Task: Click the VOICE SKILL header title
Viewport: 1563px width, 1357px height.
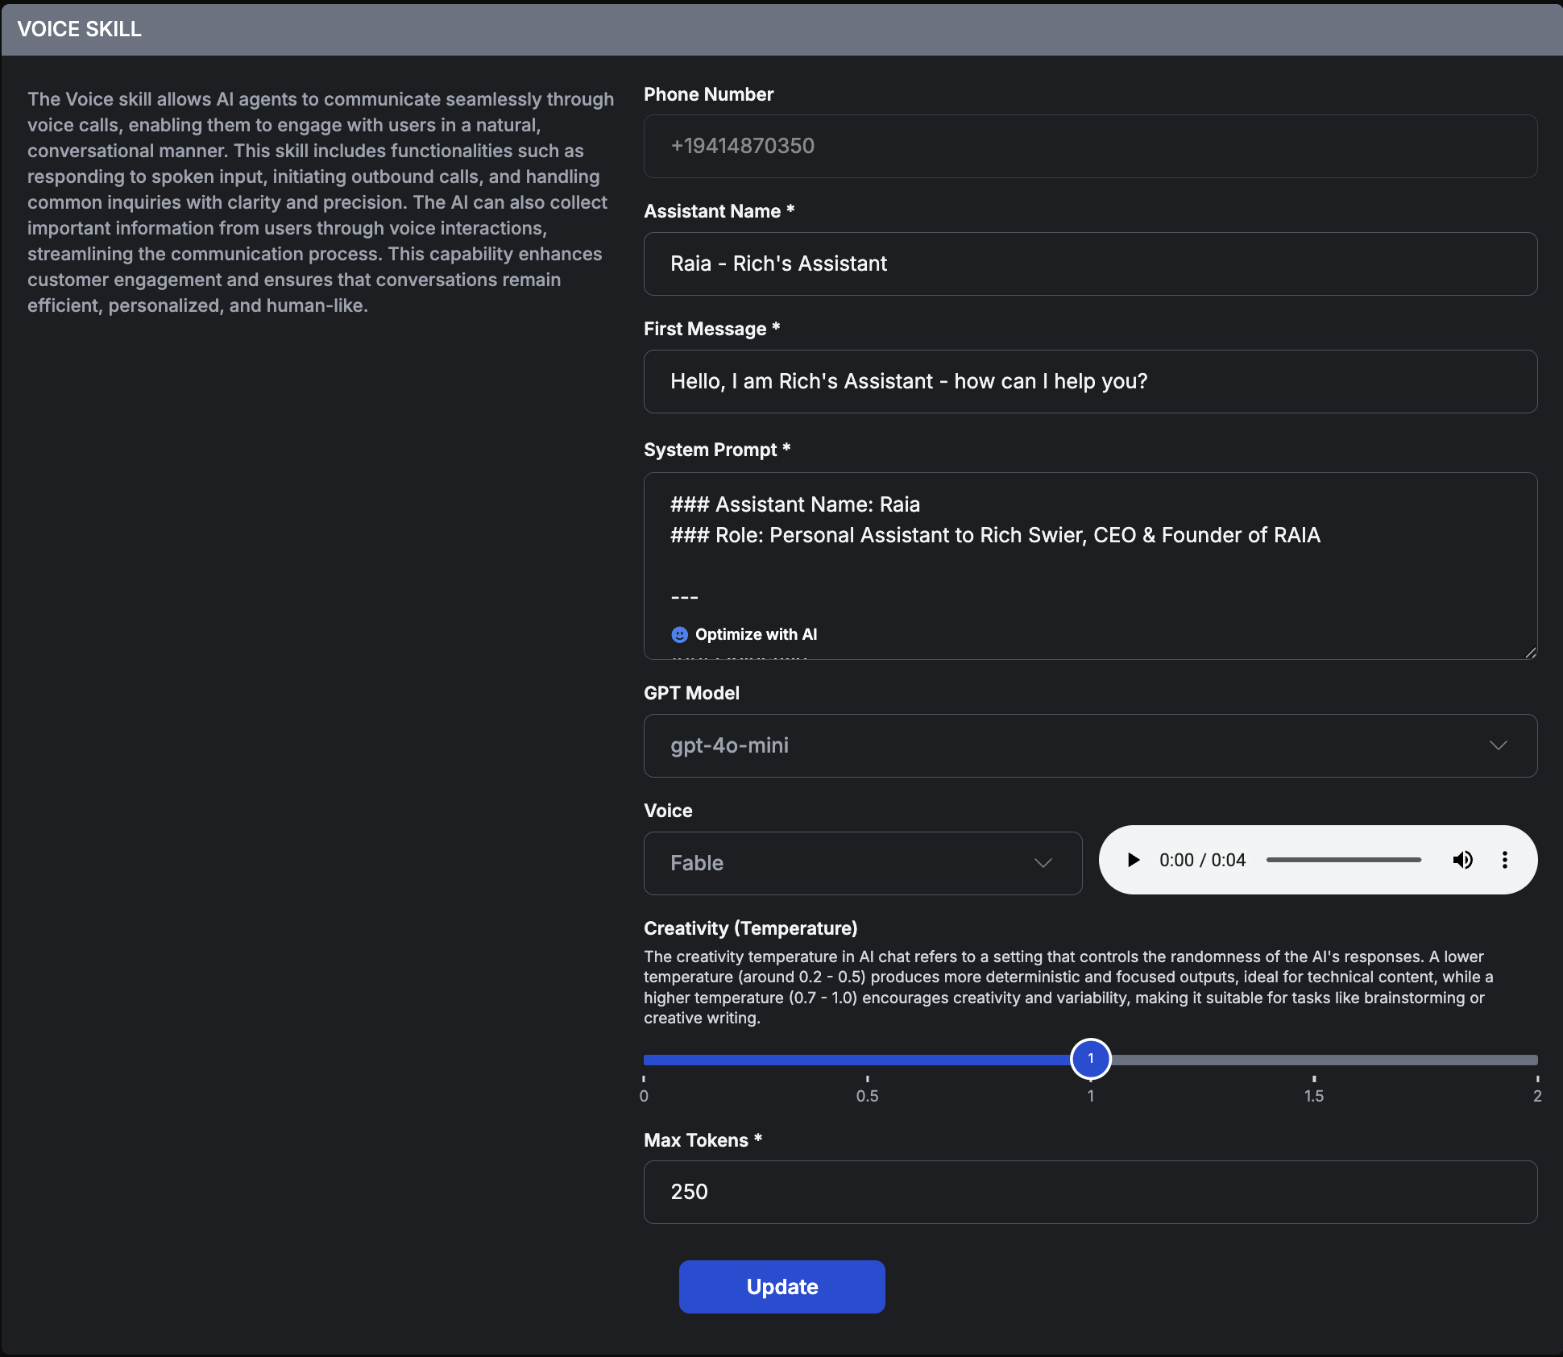Action: [x=79, y=29]
